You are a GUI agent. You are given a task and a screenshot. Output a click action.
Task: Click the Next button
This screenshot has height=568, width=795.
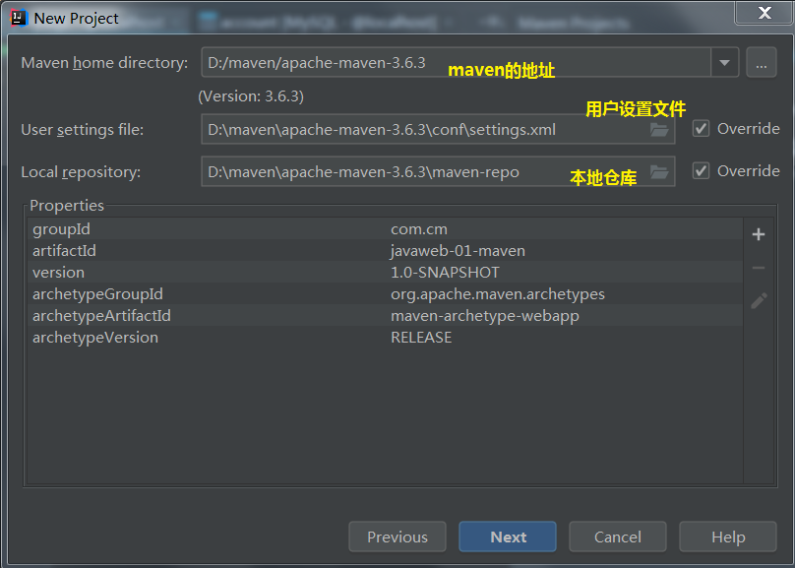(508, 536)
